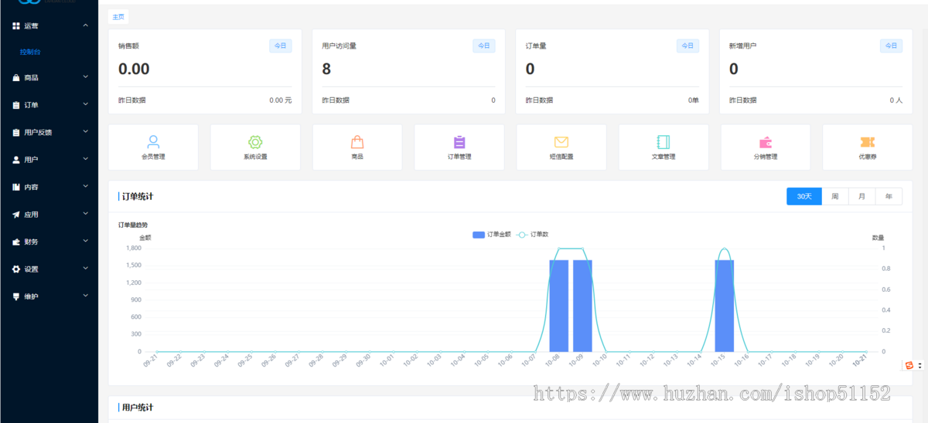The width and height of the screenshot is (928, 423).
Task: Click 昨日数据 0单 on 订单量 card
Action: point(694,100)
